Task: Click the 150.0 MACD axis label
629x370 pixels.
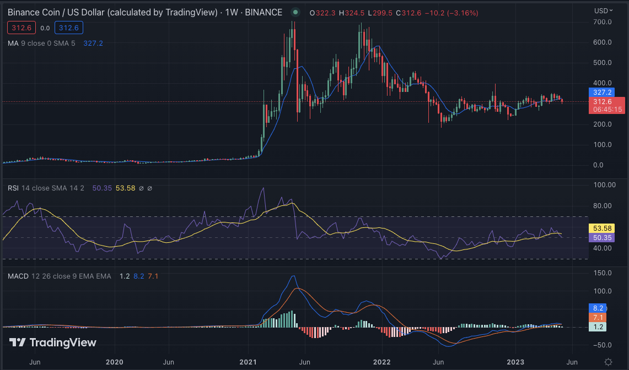Action: (603, 273)
